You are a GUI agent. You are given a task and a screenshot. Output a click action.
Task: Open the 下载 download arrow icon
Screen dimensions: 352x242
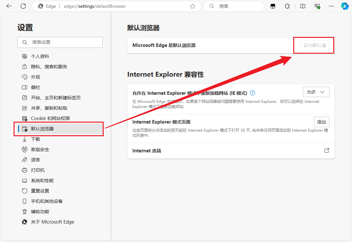[25, 139]
